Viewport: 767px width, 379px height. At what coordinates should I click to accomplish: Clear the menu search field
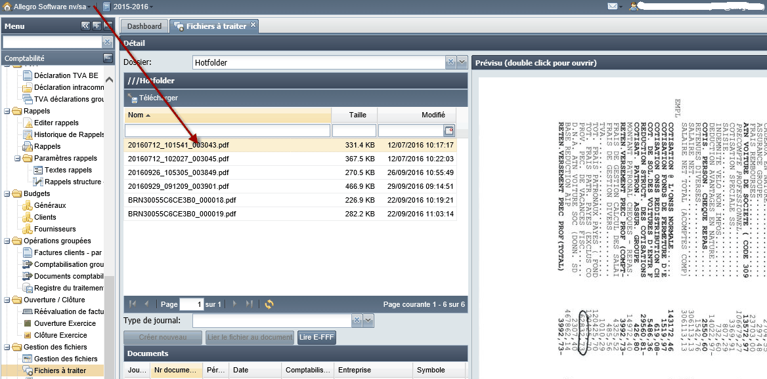(x=108, y=42)
